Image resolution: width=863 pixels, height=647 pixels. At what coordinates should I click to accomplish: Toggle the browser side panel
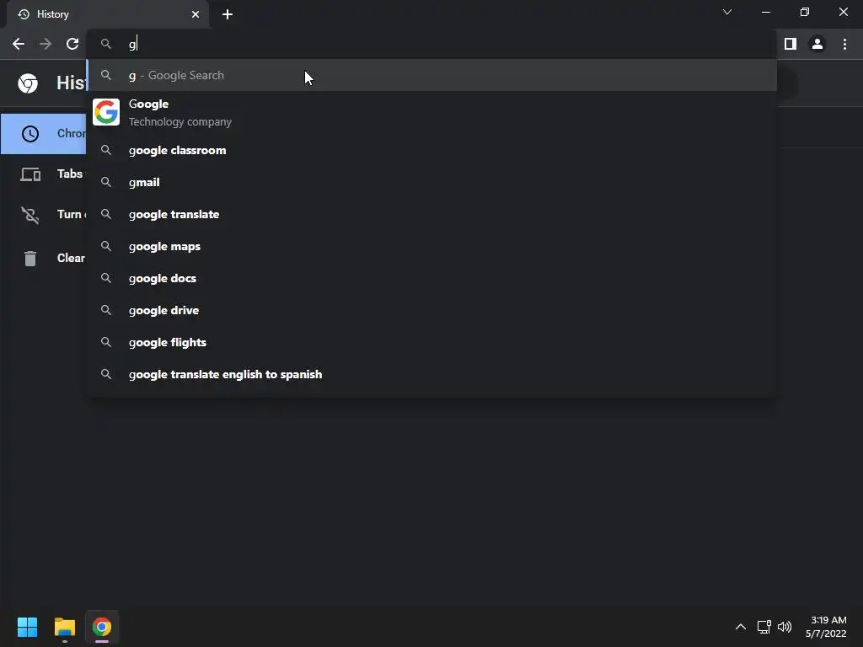791,44
